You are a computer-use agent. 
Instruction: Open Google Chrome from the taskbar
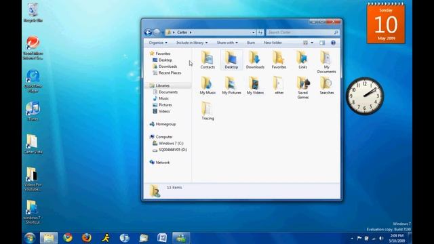68,238
